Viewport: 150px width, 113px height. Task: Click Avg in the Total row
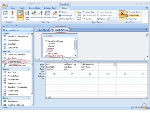coord(83,69)
